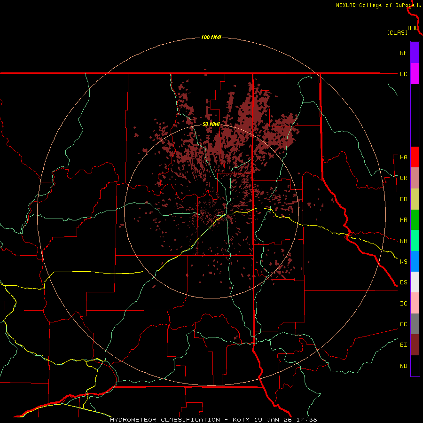Click the RF purple legend swatch

coord(415,53)
